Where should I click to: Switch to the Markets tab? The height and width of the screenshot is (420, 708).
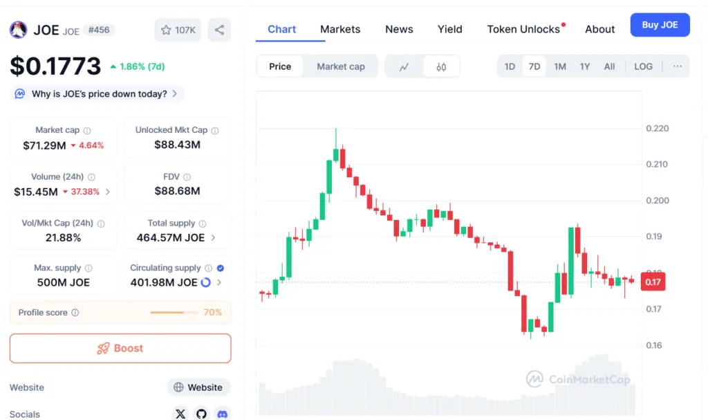point(340,29)
